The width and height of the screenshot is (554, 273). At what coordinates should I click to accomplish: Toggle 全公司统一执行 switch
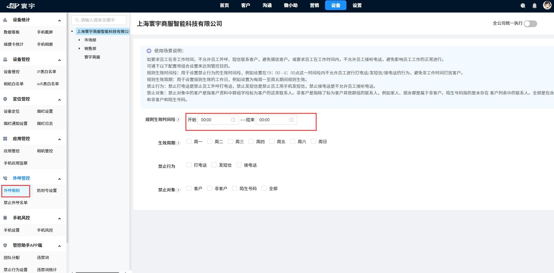click(x=530, y=24)
